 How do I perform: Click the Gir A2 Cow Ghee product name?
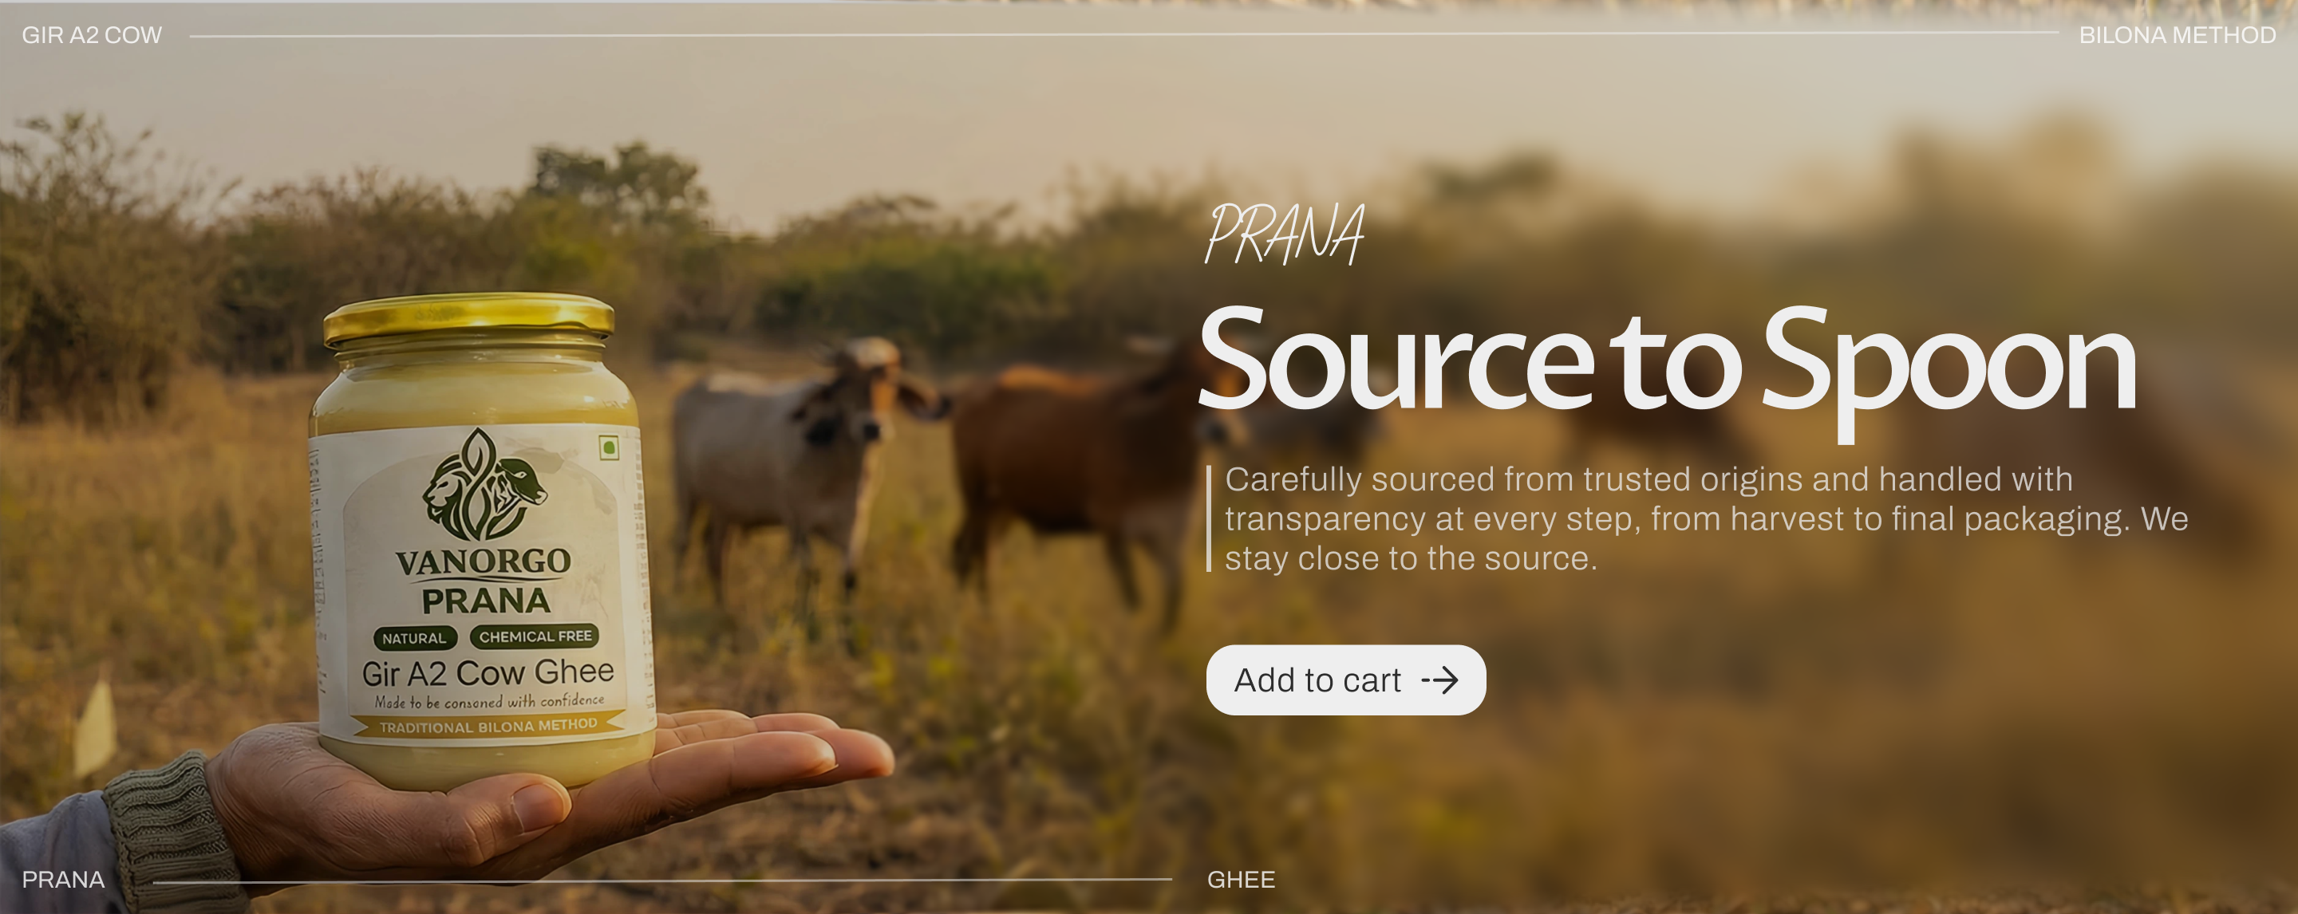(x=488, y=672)
